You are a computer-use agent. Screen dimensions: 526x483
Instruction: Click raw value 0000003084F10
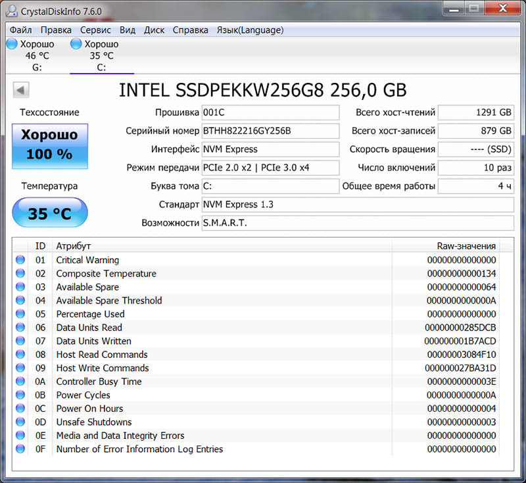pos(462,355)
